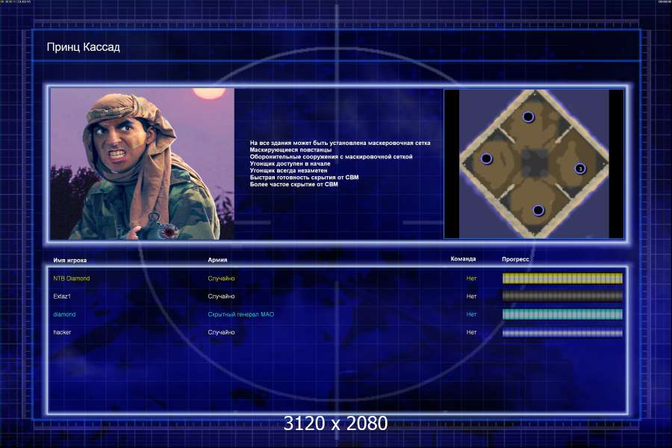Screen dimensions: 672x448
Task: Click the gray progress bar for Extaz1
Action: 562,296
